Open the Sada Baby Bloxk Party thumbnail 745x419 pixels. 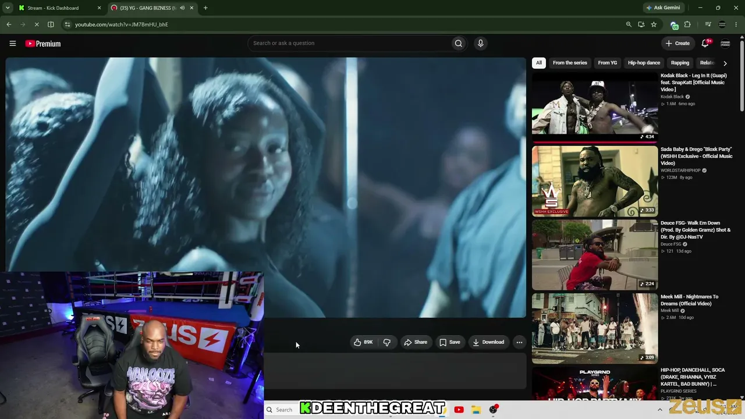[595, 181]
